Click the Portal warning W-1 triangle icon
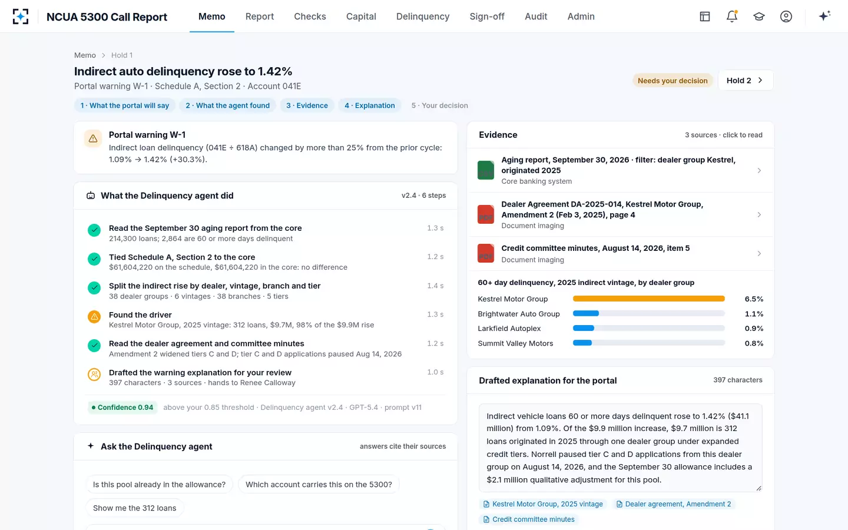The image size is (848, 530). [x=93, y=139]
